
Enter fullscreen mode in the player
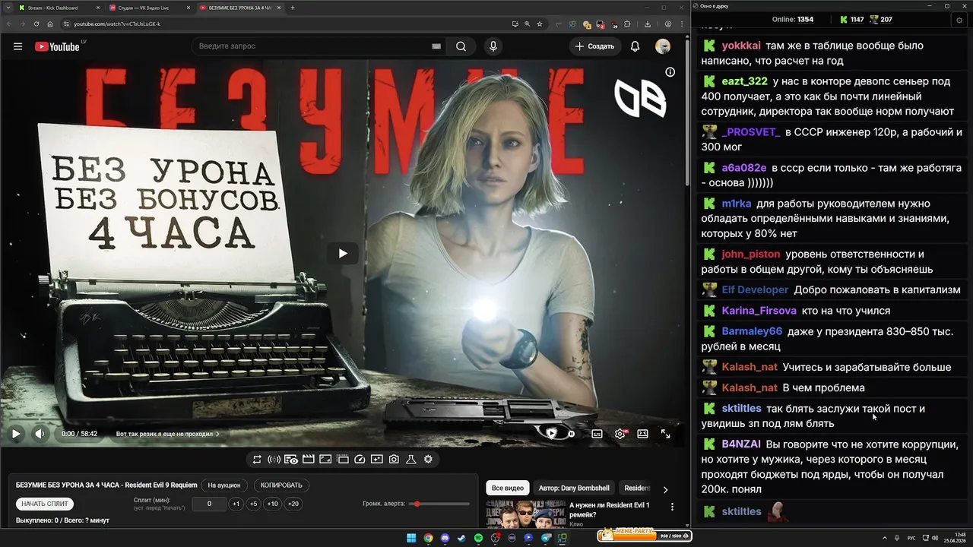(665, 434)
